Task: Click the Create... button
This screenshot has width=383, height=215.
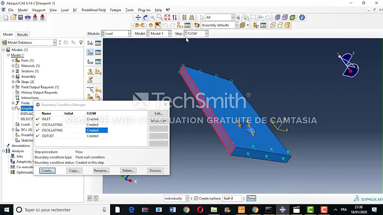Action: click(x=47, y=170)
